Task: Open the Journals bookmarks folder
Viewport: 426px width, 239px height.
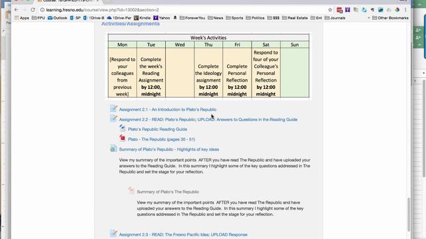Action: 335,18
